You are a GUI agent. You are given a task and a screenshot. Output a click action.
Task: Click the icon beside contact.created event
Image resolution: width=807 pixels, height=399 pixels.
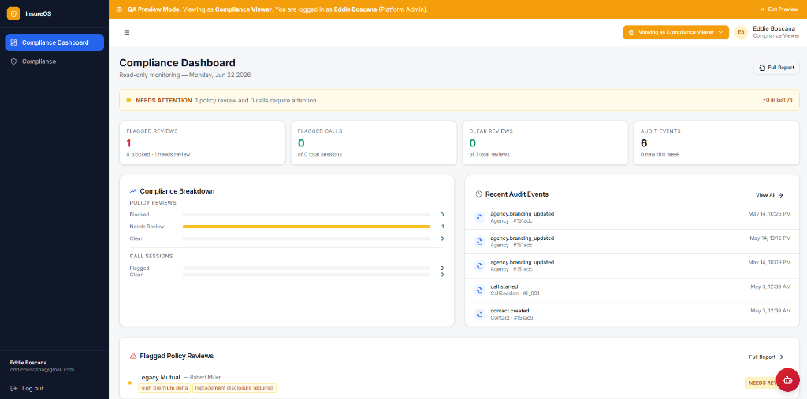[479, 314]
